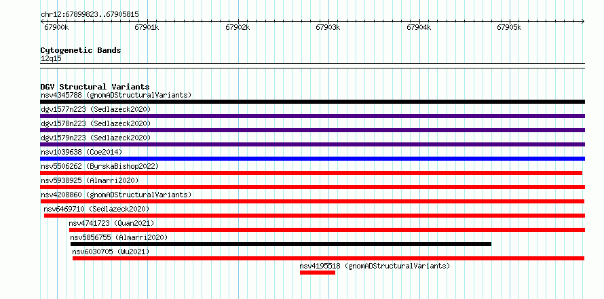Open nsv4195518 gnomAD variant label
The height and width of the screenshot is (299, 604).
pos(375,266)
